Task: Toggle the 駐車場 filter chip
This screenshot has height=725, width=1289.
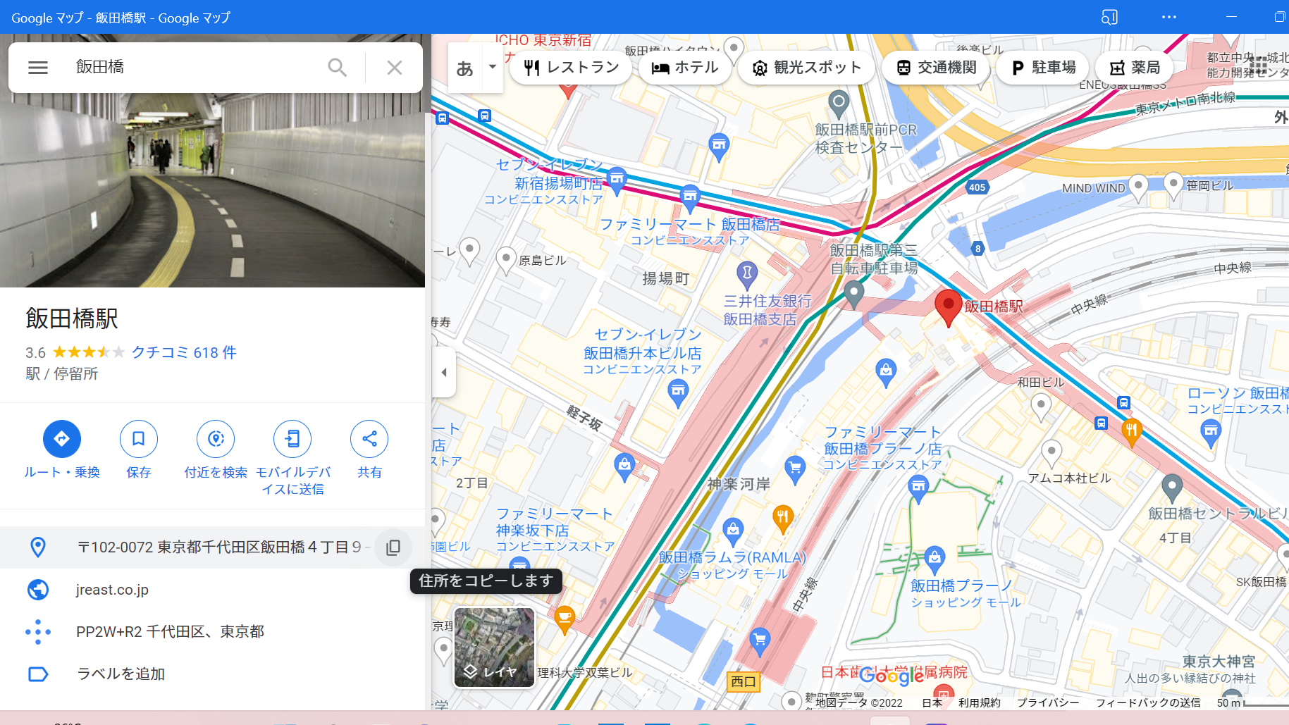Action: tap(1042, 68)
